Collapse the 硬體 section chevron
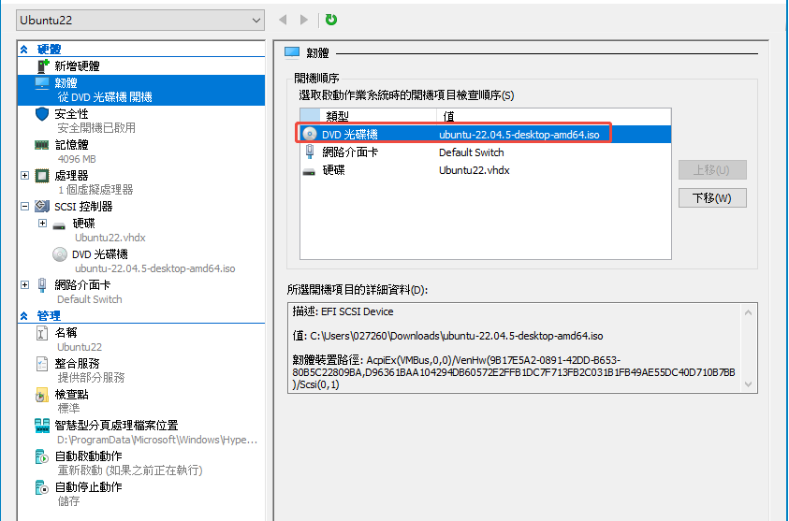The width and height of the screenshot is (789, 521). pos(24,50)
